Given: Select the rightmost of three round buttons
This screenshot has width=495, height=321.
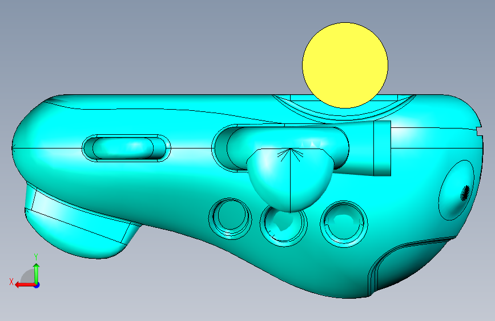Looking at the screenshot, I should 344,224.
